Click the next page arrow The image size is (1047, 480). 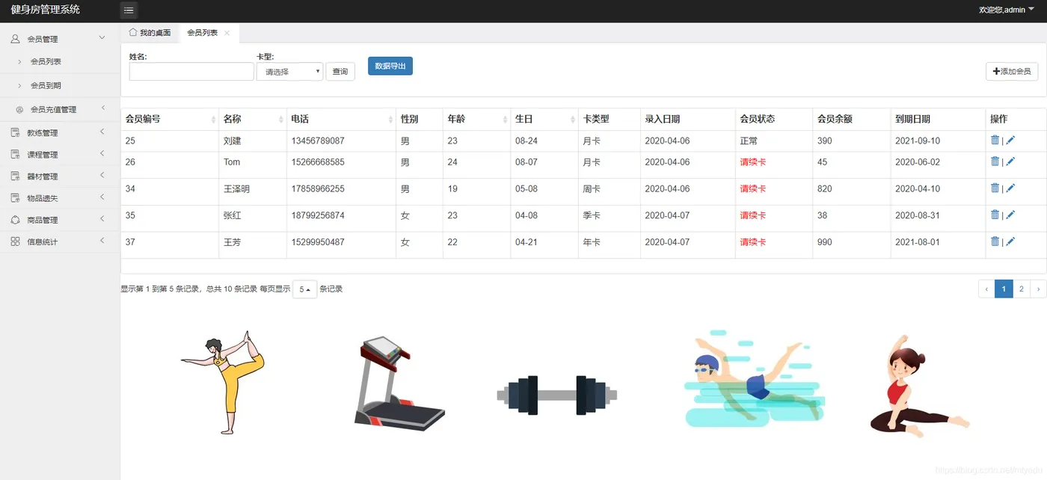click(1038, 289)
